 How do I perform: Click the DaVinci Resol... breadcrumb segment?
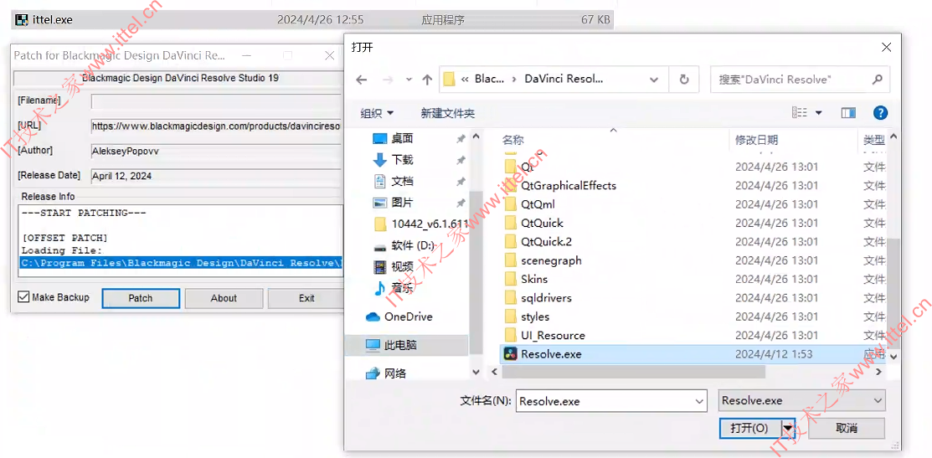click(564, 79)
